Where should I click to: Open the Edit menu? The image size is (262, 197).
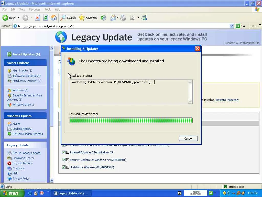point(13,9)
